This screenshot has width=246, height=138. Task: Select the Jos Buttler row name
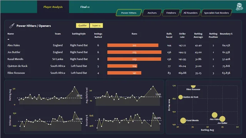14,52
